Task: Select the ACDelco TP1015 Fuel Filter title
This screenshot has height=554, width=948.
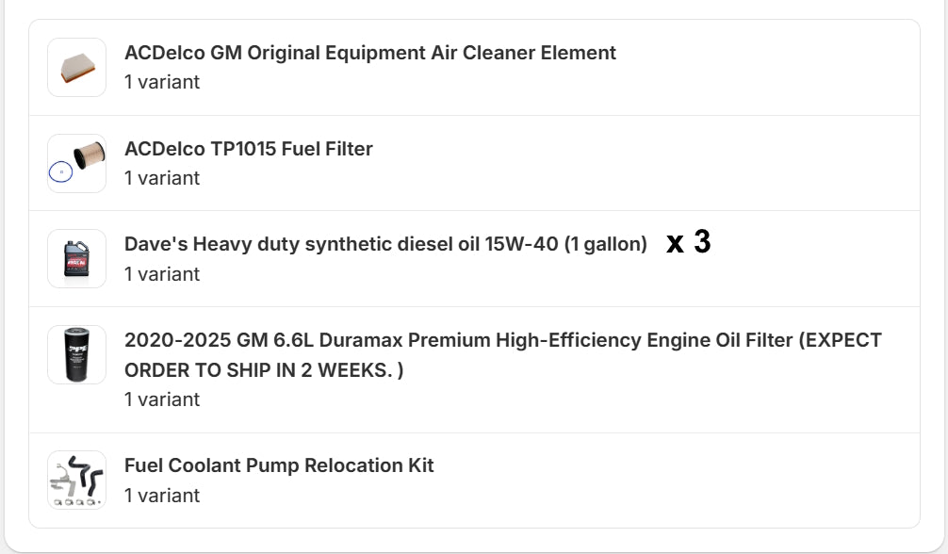Action: [248, 149]
